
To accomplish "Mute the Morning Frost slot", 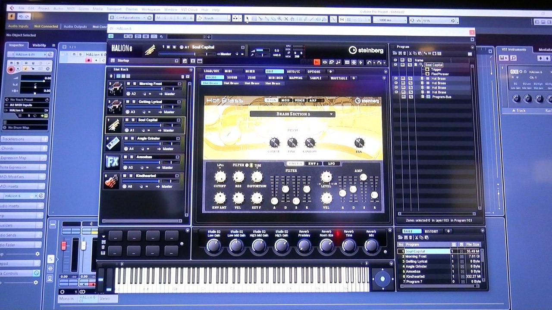I will [x=128, y=84].
